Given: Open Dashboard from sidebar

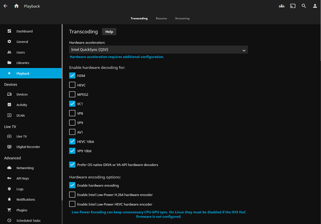Looking at the screenshot, I should click(x=24, y=31).
